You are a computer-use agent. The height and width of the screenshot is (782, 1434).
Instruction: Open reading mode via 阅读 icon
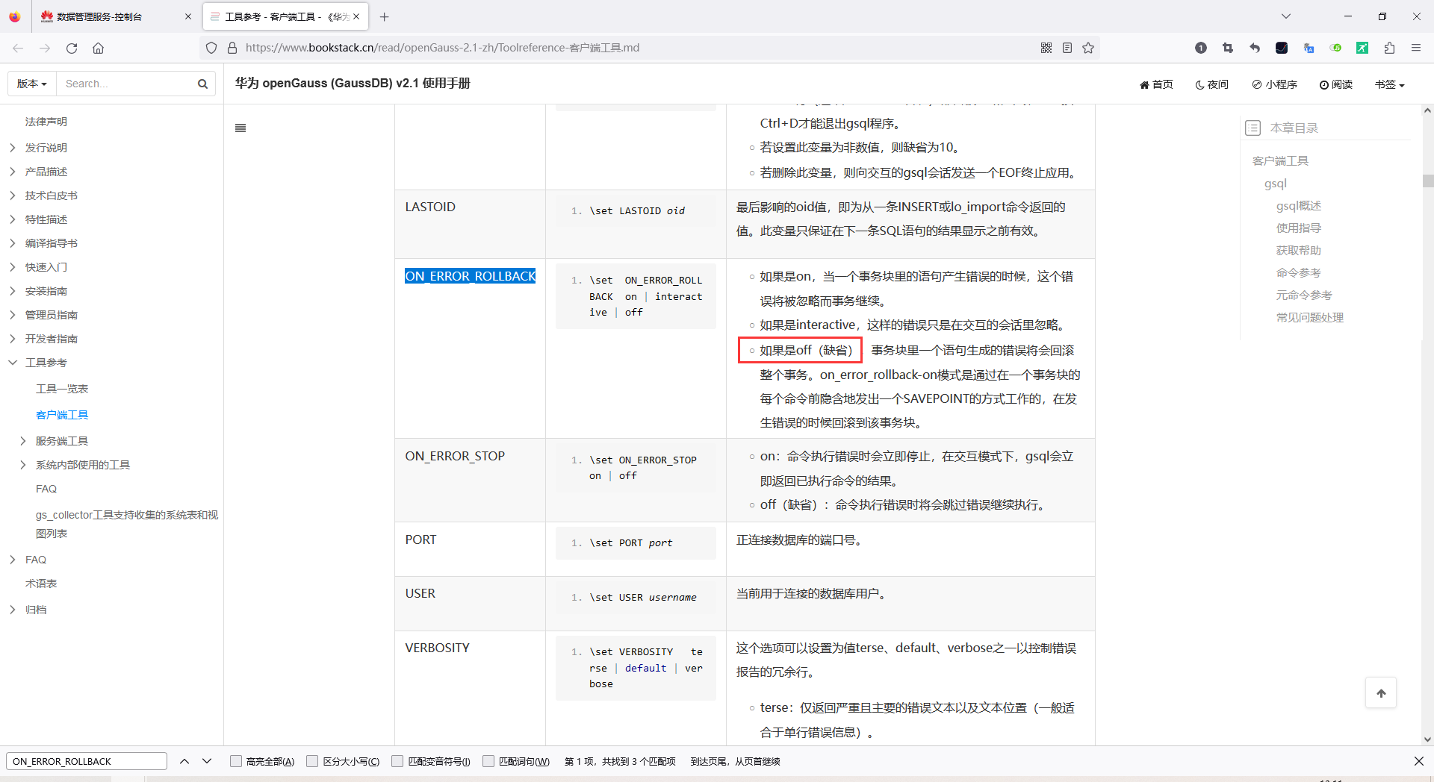click(x=1335, y=84)
